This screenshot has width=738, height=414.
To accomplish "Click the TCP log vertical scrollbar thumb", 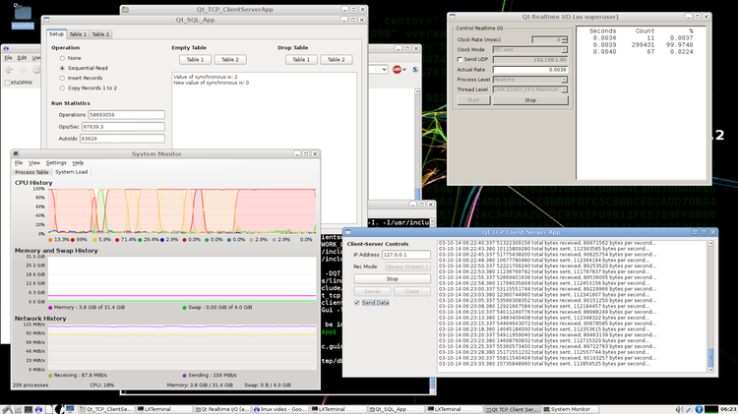I will click(x=710, y=358).
